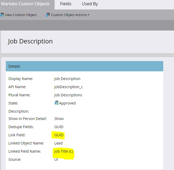Click the Source value UI
The image size is (174, 170).
click(56, 159)
